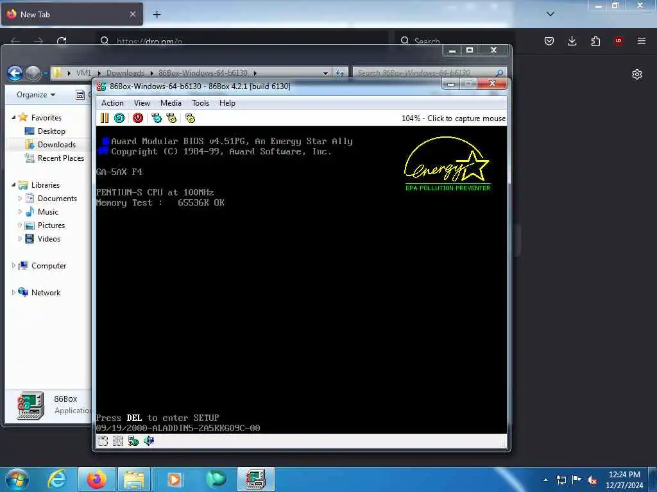Select the Documents library
Viewport: 657px width, 492px height.
coord(57,199)
